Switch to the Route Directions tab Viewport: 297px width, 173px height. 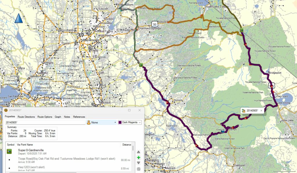pos(26,117)
